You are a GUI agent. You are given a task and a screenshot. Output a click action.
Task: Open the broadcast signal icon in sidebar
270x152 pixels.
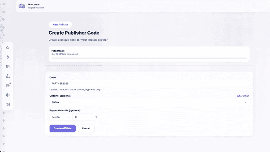(8, 85)
